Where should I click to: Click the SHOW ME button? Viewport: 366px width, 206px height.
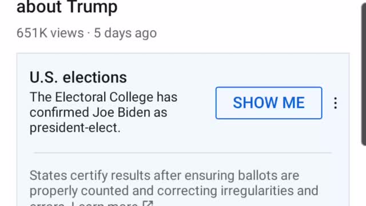(269, 103)
